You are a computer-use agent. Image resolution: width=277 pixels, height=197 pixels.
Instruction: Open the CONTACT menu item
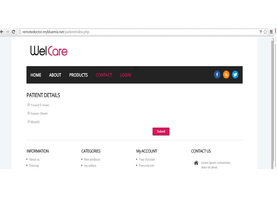click(104, 75)
